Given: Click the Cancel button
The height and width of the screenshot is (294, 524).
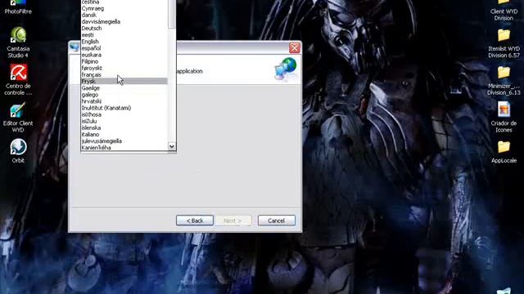Looking at the screenshot, I should 277,220.
